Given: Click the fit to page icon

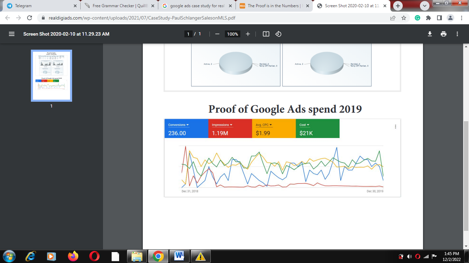Looking at the screenshot, I should (266, 34).
